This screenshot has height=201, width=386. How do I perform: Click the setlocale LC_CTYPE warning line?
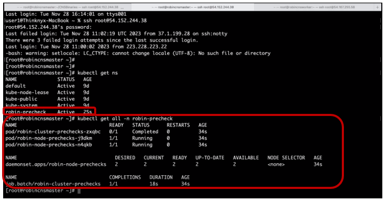138,54
